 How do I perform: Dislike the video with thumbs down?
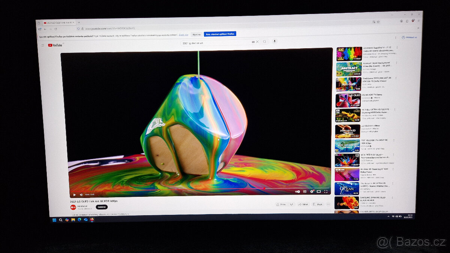tap(292, 204)
